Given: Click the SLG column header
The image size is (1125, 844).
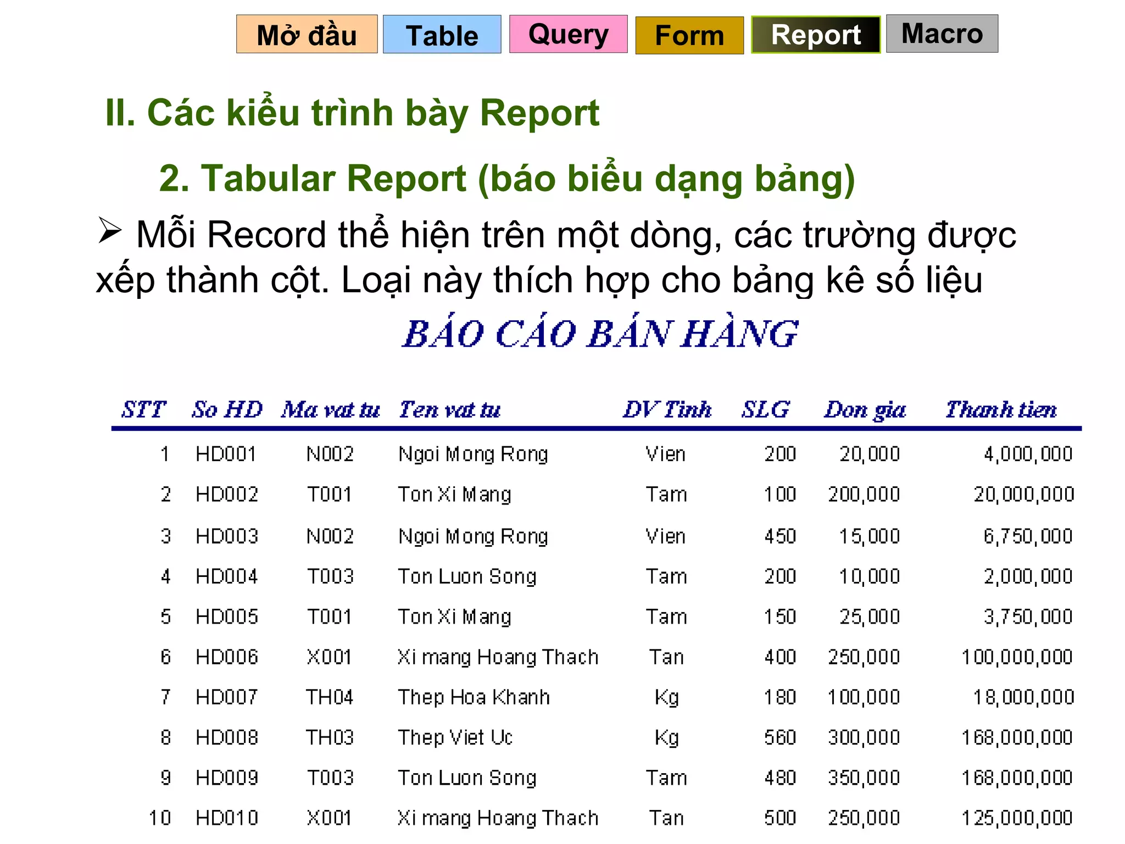Looking at the screenshot, I should pyautogui.click(x=765, y=409).
